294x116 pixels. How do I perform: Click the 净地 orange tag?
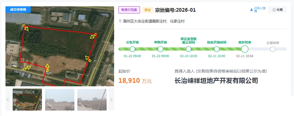click(x=147, y=10)
